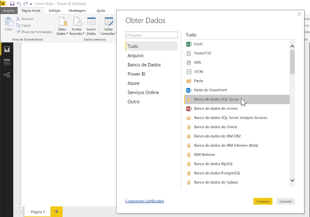Select SQL Server Analysis Services cube icon

click(x=189, y=118)
